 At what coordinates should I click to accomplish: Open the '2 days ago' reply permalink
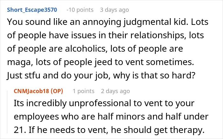click(115, 91)
